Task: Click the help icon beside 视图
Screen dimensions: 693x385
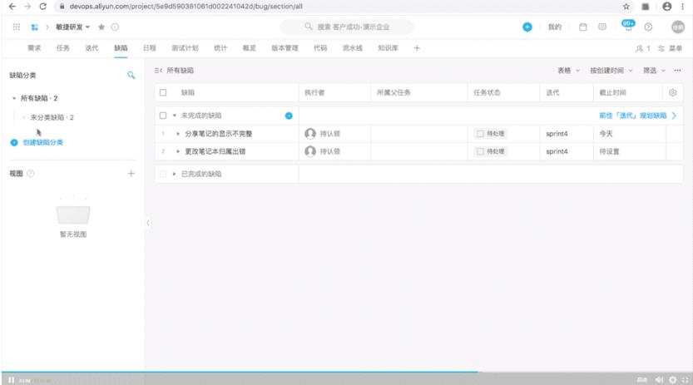Action: (x=31, y=174)
